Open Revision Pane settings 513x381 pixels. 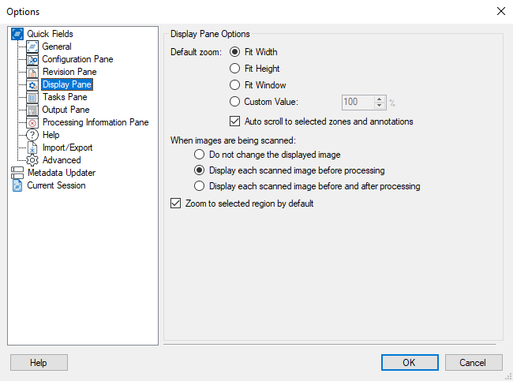(x=69, y=72)
